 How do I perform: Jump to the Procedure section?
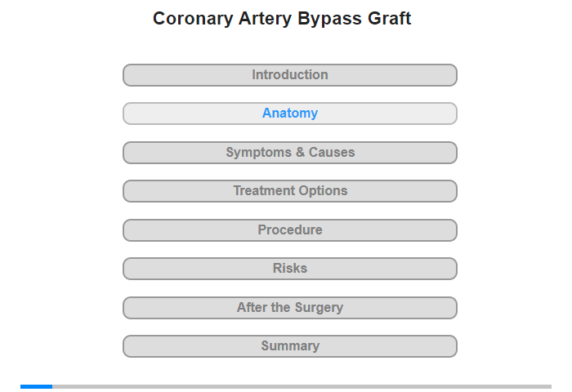coord(290,230)
